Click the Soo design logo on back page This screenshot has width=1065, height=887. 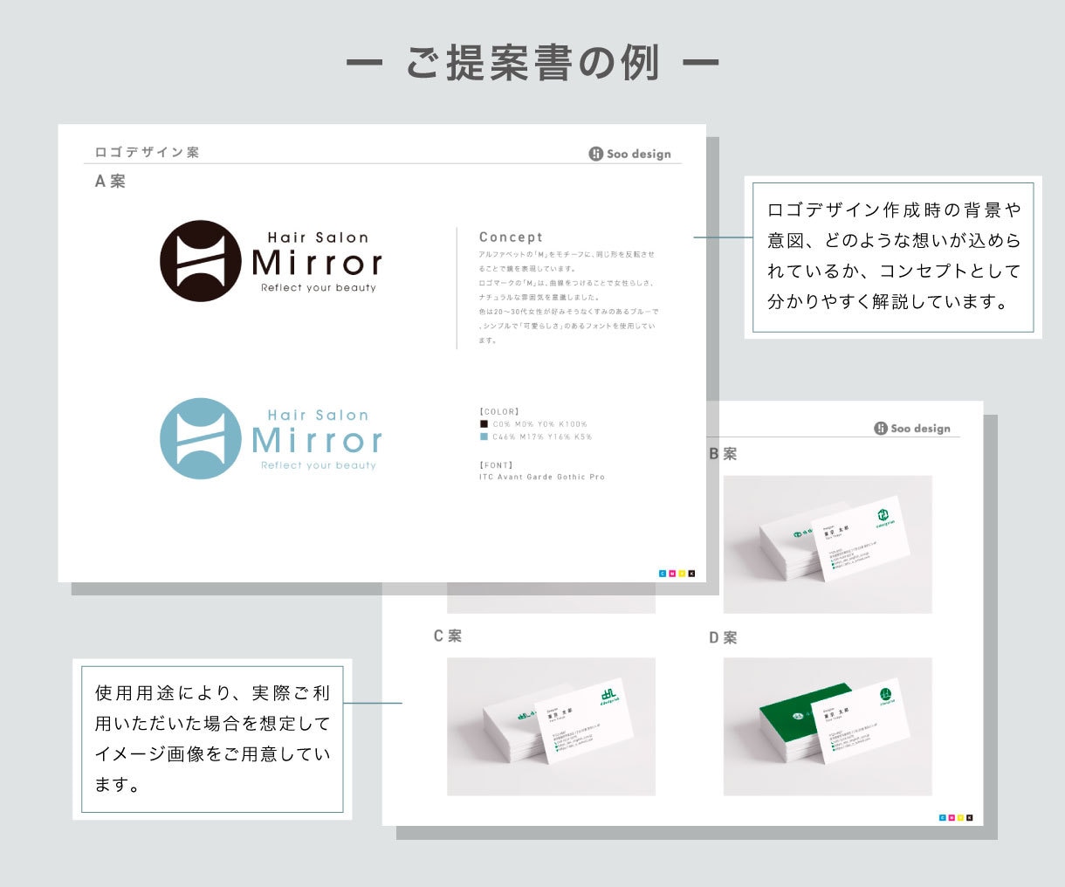[x=912, y=428]
